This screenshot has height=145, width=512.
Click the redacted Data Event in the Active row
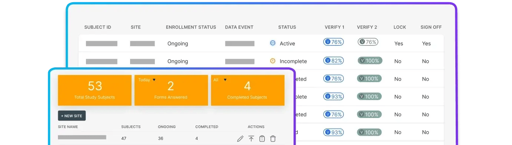coord(240,43)
